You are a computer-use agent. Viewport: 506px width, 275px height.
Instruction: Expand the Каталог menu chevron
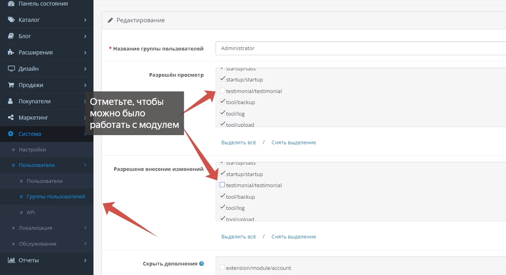click(x=85, y=20)
